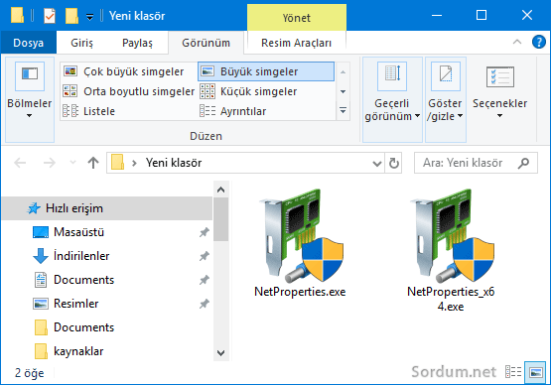Open the address bar history dropdown
551x385 pixels.
377,163
